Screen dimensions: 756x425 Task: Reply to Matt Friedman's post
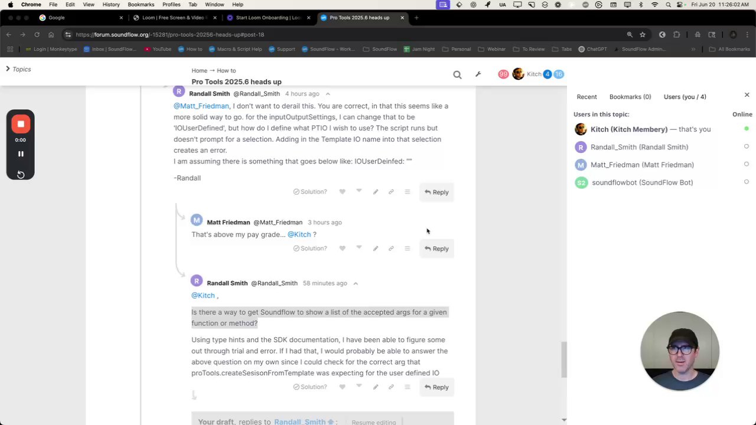(436, 249)
